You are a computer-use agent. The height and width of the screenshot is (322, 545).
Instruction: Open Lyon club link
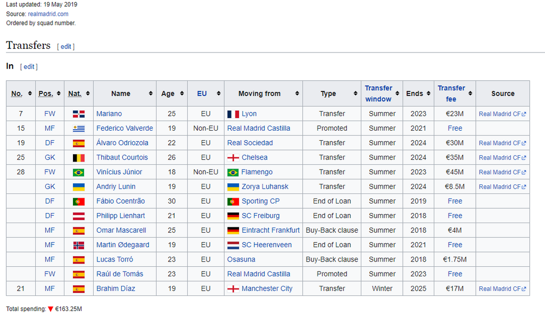click(x=249, y=114)
